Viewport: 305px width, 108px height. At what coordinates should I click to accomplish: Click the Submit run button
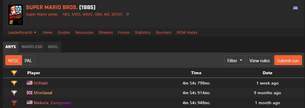[x=288, y=60]
